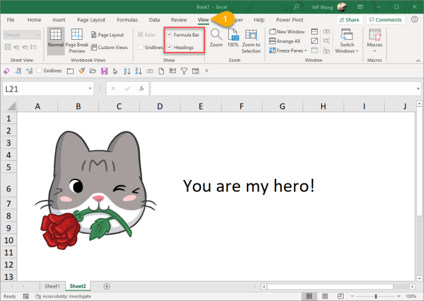Click the Hide window icon
424x301 pixels.
315,41
